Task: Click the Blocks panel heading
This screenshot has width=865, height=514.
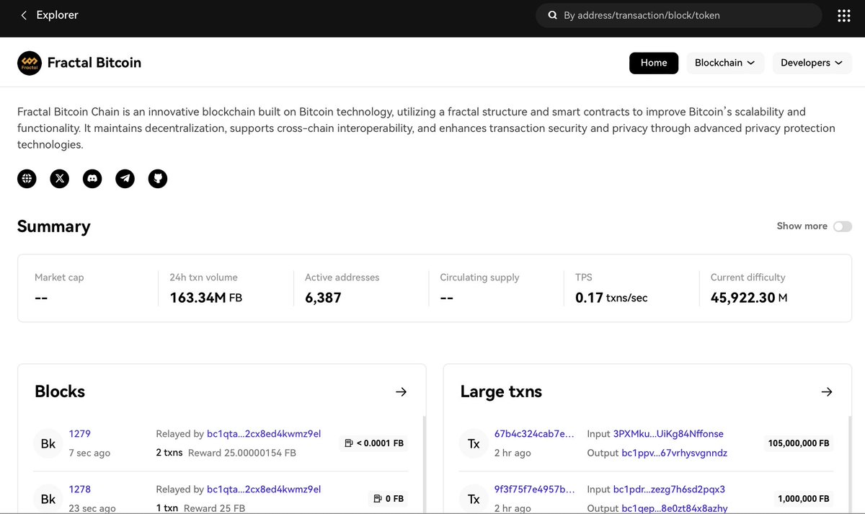Action: point(60,391)
